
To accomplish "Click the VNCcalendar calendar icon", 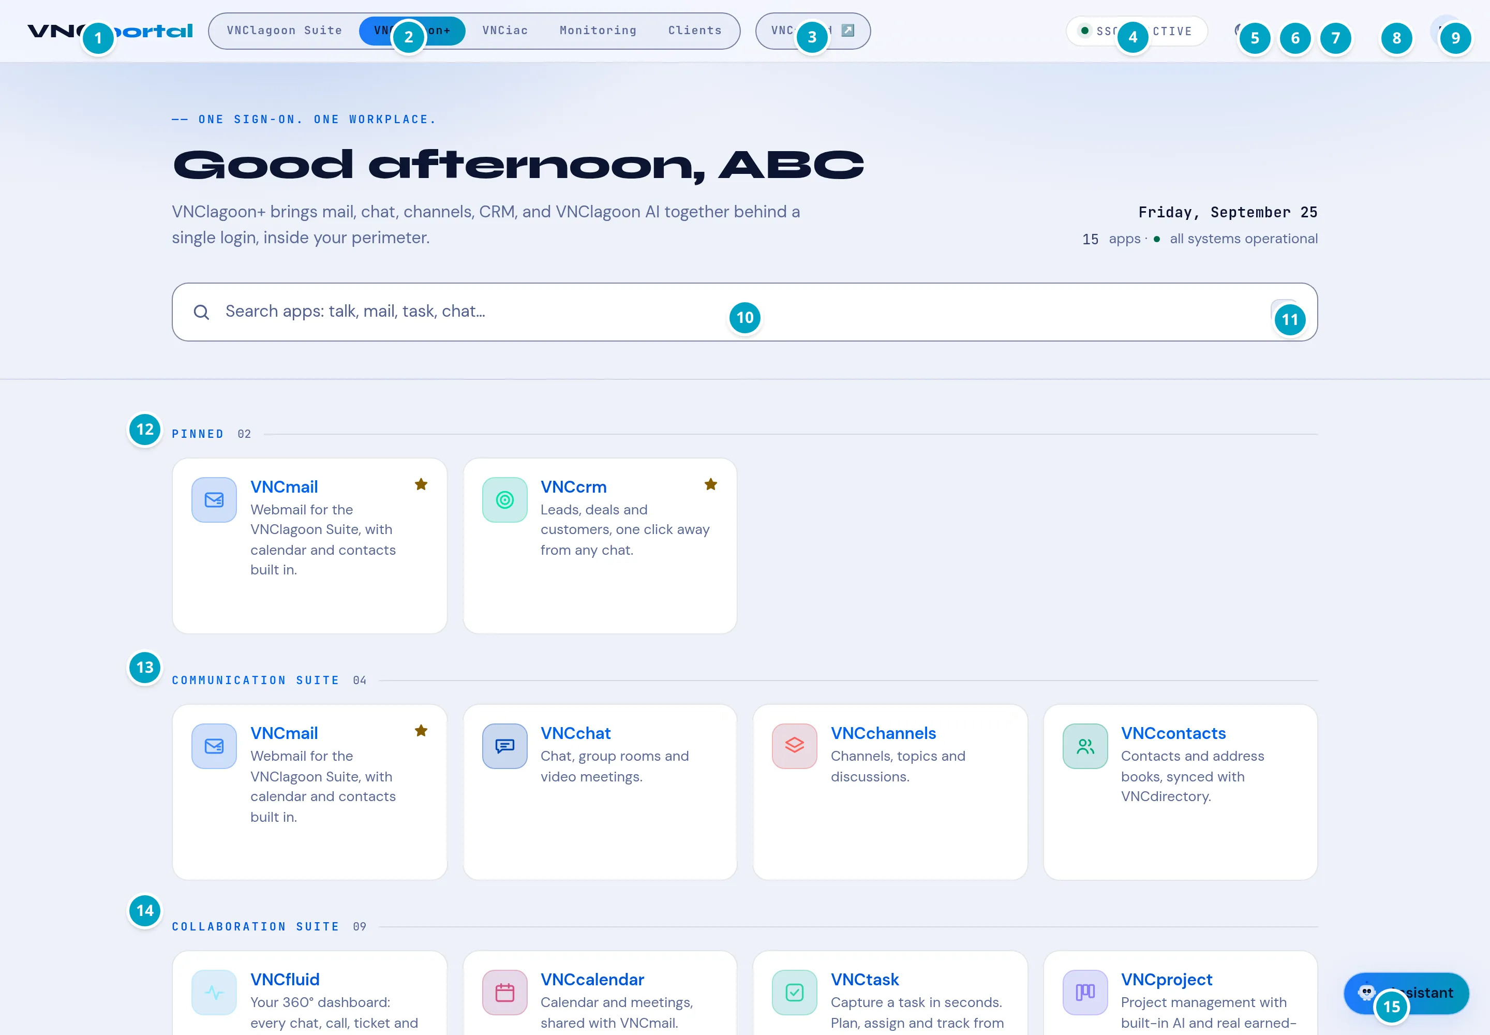I will [x=504, y=993].
